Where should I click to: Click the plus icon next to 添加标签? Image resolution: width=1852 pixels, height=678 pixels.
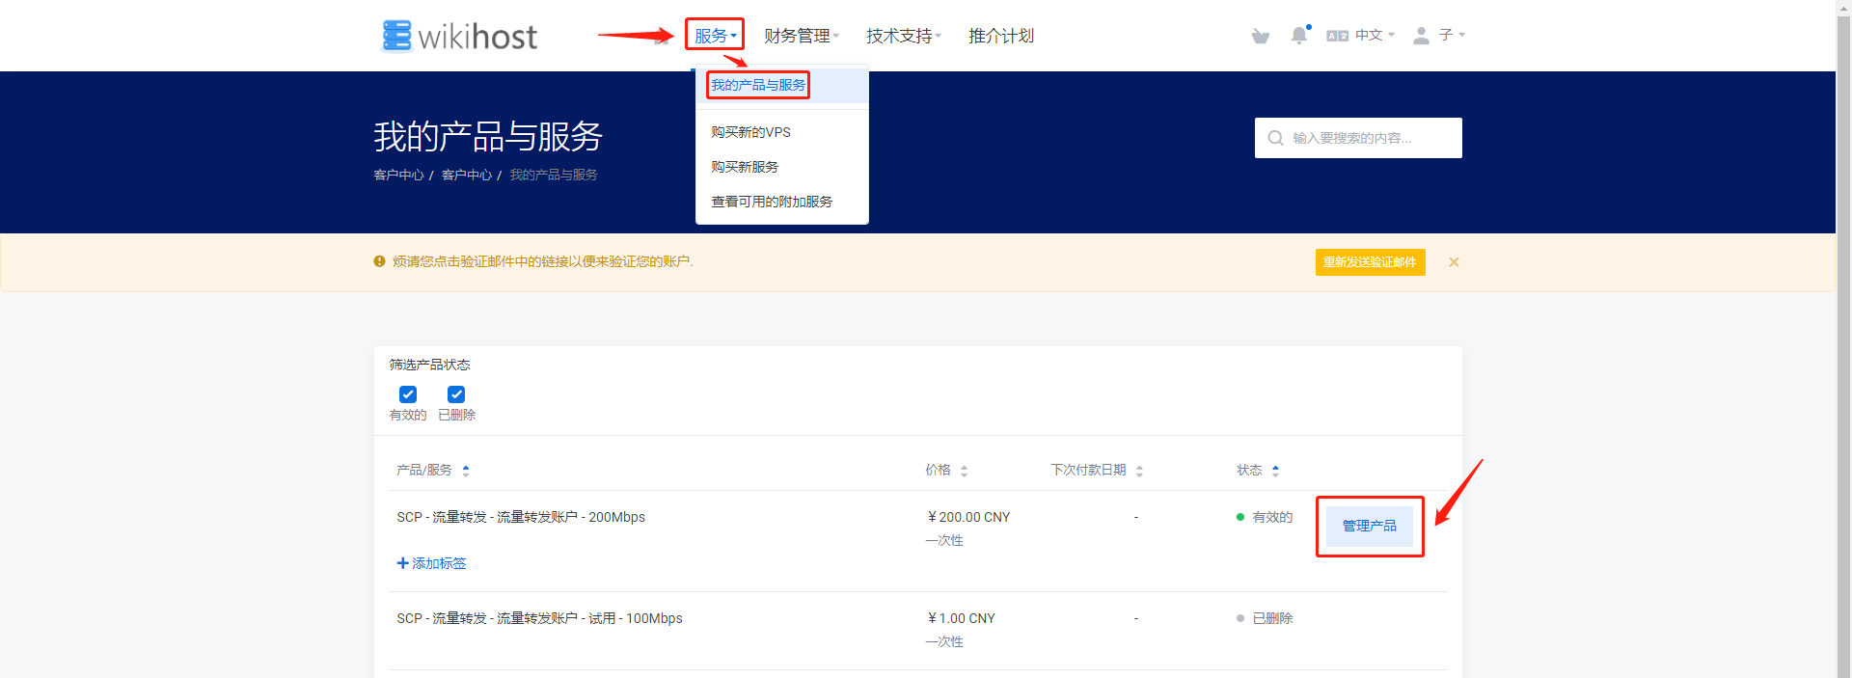402,563
